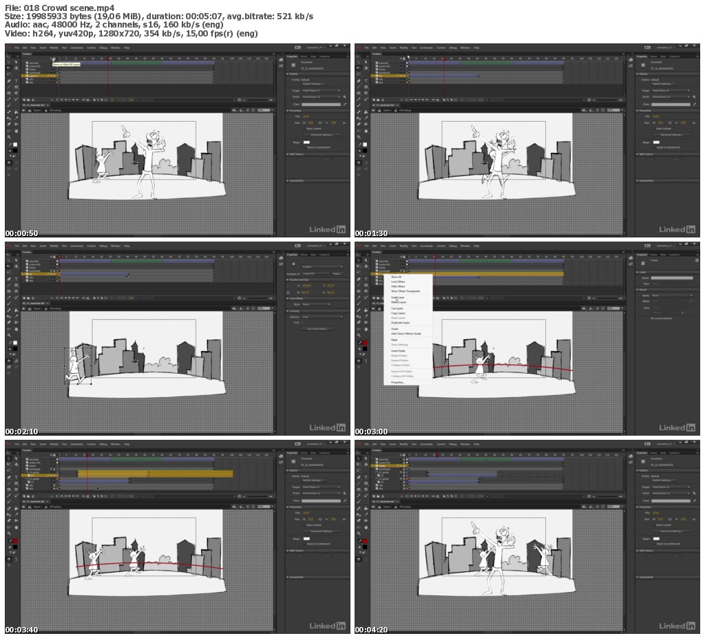The width and height of the screenshot is (705, 638).
Task: Toggle Scale Content checkbox in 00:03:40 frame
Action: pos(304,525)
